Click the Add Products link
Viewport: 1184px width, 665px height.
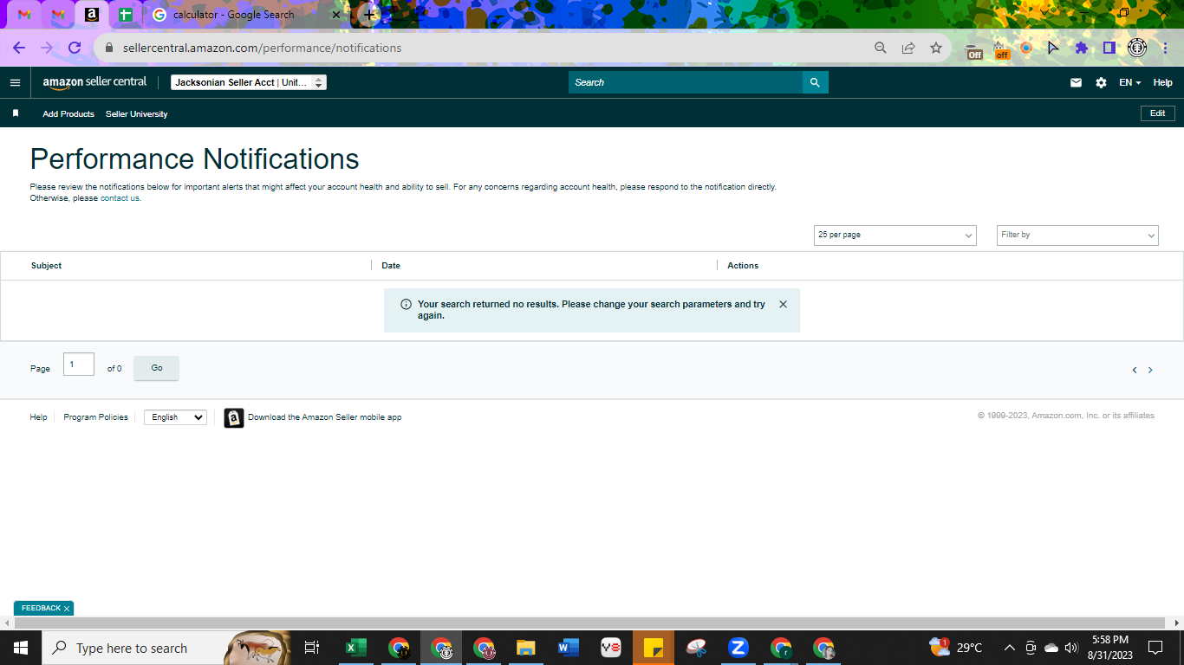pos(68,114)
